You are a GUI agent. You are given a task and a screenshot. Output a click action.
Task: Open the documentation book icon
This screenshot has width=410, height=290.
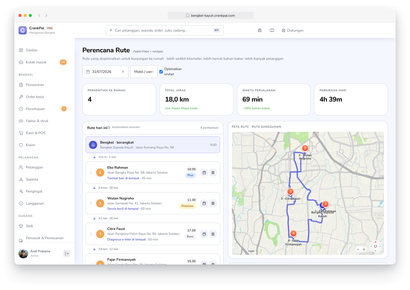[272, 30]
